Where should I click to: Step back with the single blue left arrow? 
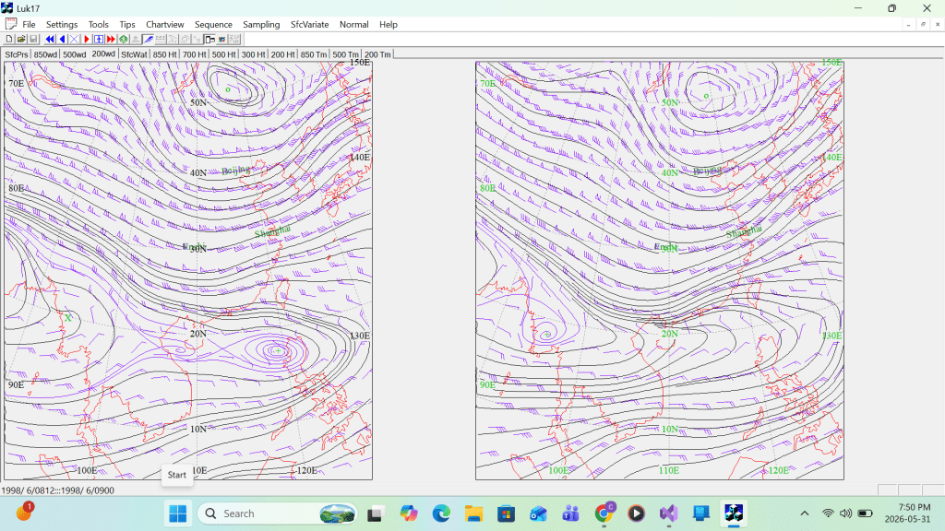pyautogui.click(x=62, y=39)
